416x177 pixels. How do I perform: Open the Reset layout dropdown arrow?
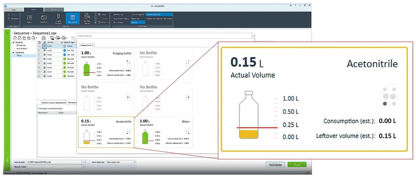pos(109,23)
